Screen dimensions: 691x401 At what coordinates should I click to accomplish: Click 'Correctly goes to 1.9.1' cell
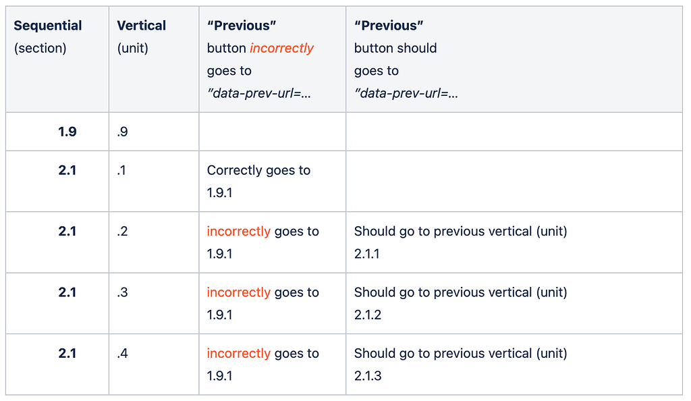(258, 181)
